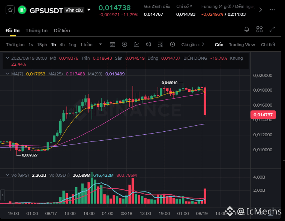Click the MA(25) value 0,017483

pyautogui.click(x=75, y=74)
